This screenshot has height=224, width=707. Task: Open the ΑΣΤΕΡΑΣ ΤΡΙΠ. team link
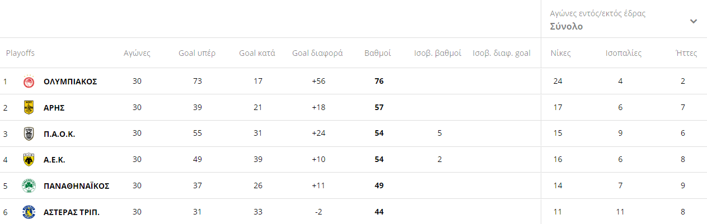tap(72, 212)
